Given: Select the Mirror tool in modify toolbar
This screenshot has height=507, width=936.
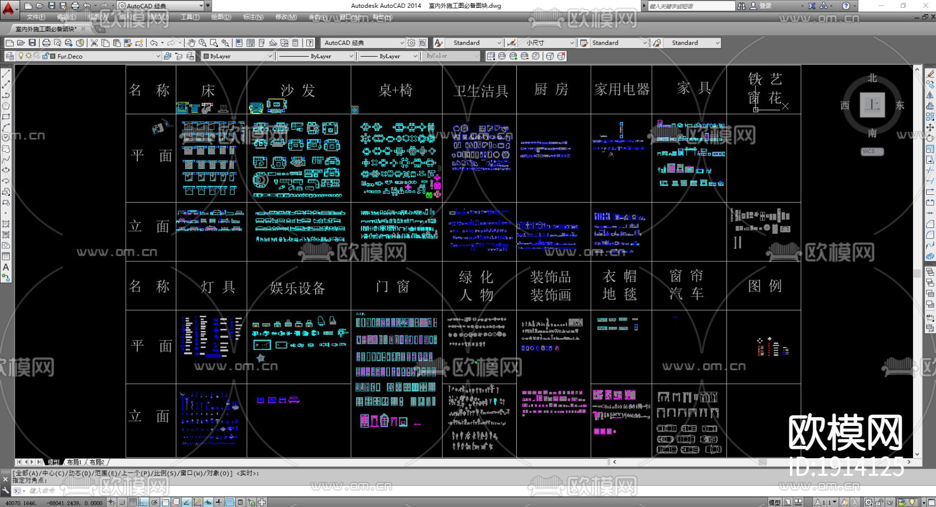Looking at the screenshot, I should coord(930,95).
